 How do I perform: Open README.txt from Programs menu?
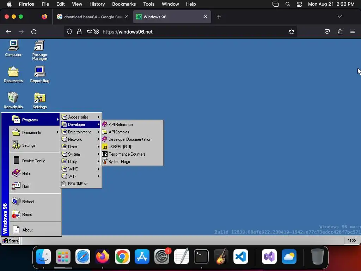tap(81, 183)
